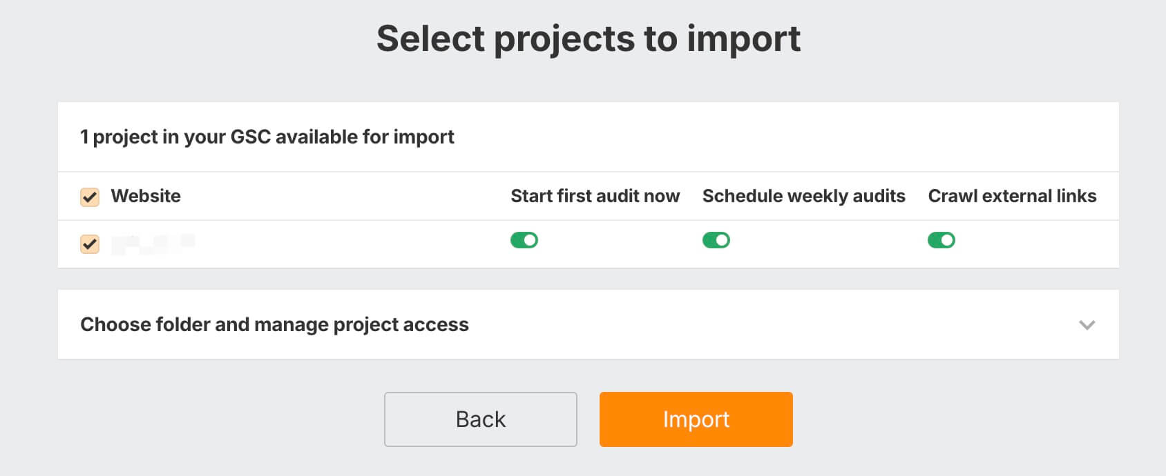This screenshot has height=476, width=1166.
Task: Toggle the Website select-all checkbox
Action: [x=90, y=197]
